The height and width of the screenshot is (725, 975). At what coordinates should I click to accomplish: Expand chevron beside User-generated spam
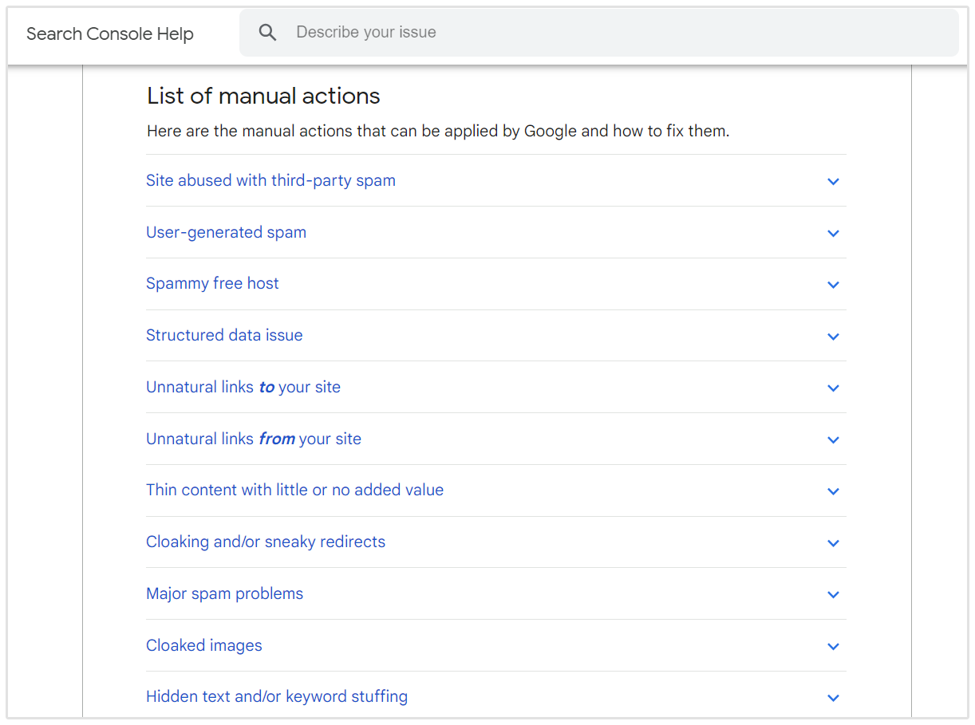coord(833,233)
